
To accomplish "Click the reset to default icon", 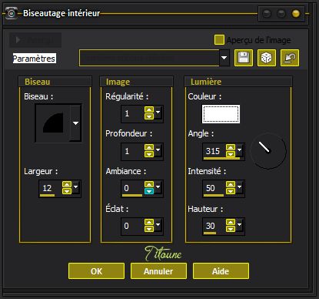I will [x=290, y=58].
